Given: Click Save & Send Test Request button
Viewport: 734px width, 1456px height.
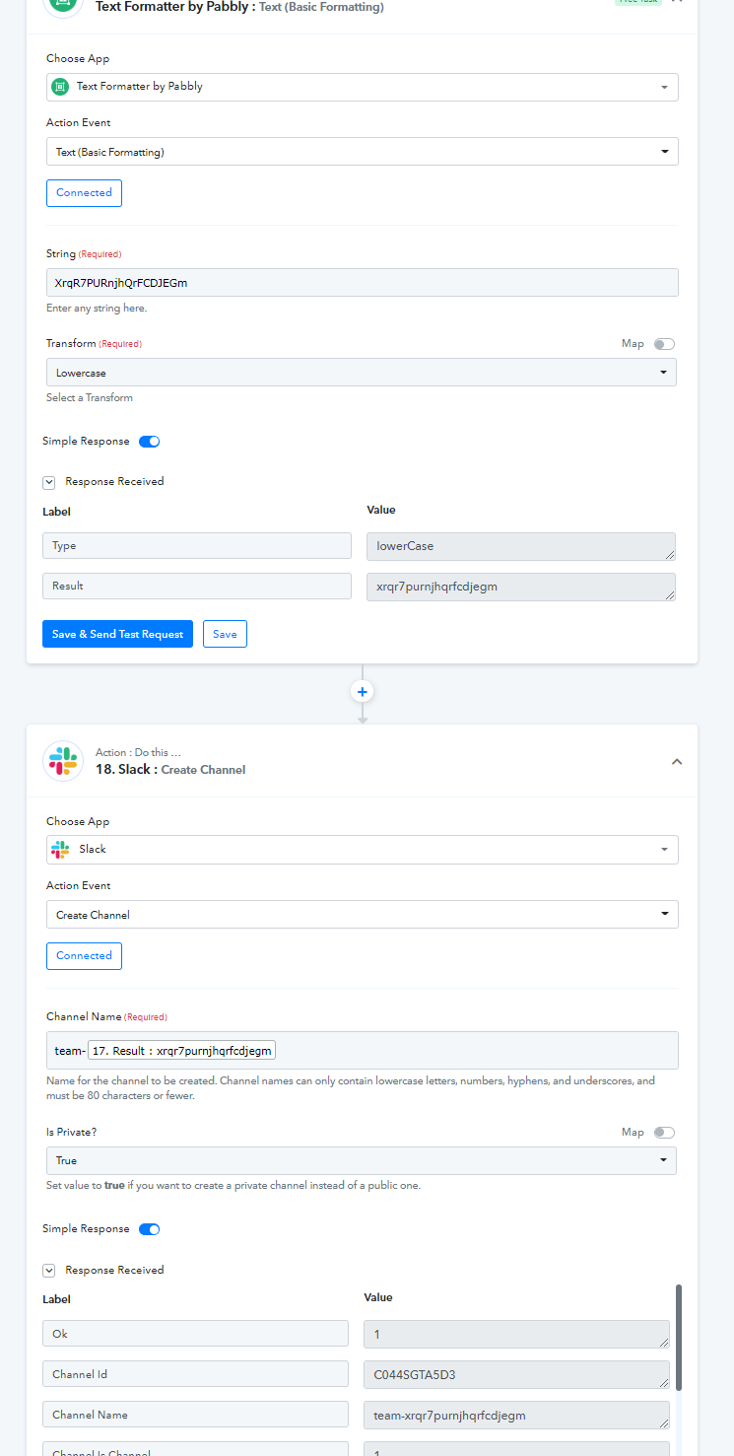Looking at the screenshot, I should click(117, 634).
